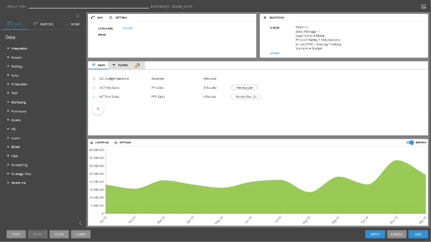Viewport: 431px width, 242px height.
Task: Expand the Marketing data group
Action: coord(18,102)
